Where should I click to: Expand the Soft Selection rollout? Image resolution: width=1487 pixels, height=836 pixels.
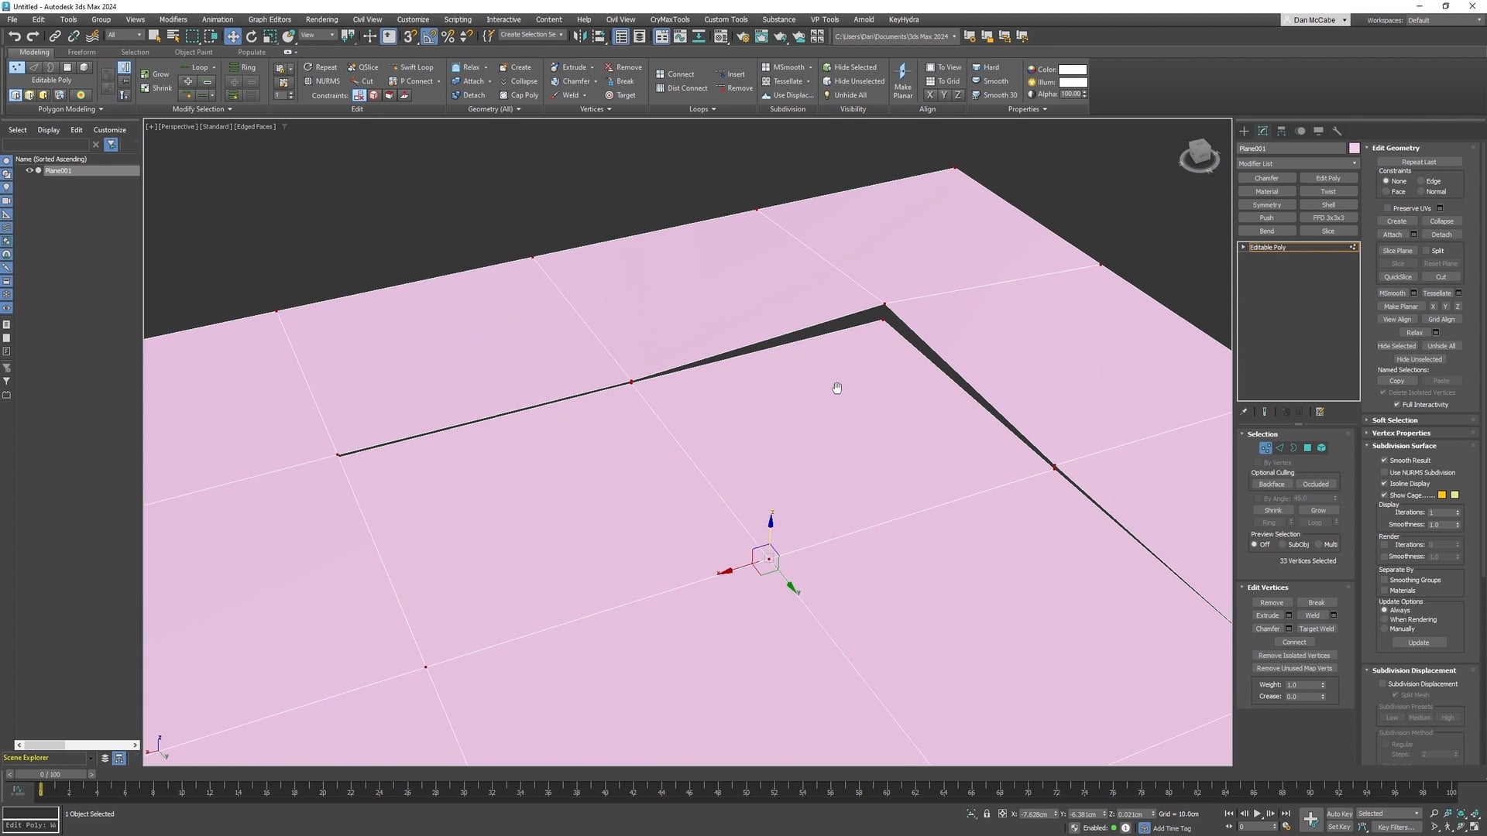[x=1395, y=420]
